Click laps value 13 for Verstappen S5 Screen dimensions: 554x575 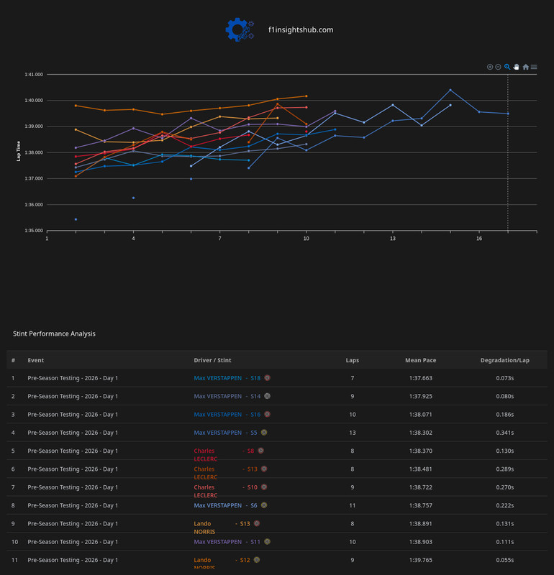(x=353, y=433)
